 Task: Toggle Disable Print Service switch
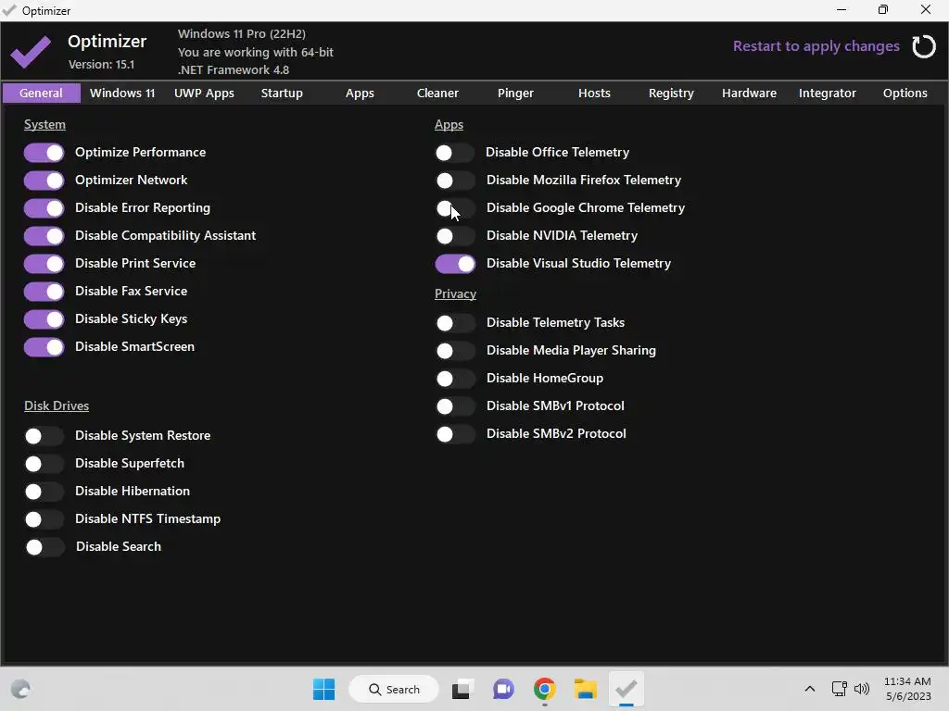tap(44, 264)
